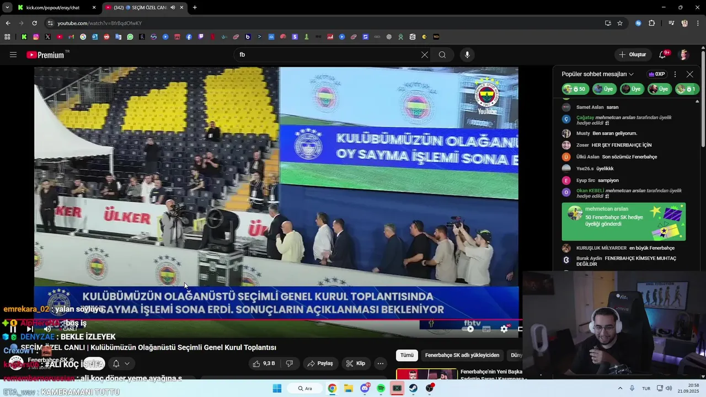Close the kick.com browser tab
The image size is (706, 397).
(x=94, y=8)
